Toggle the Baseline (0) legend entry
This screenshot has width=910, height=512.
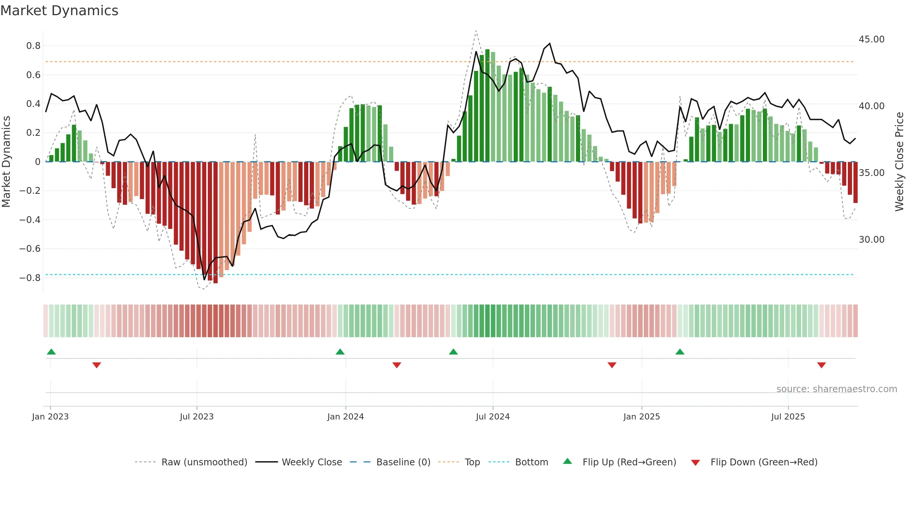(x=390, y=462)
